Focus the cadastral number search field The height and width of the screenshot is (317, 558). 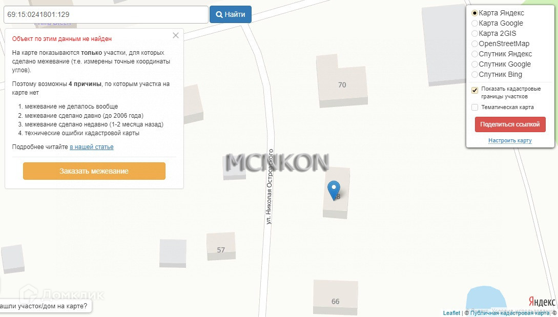(106, 14)
